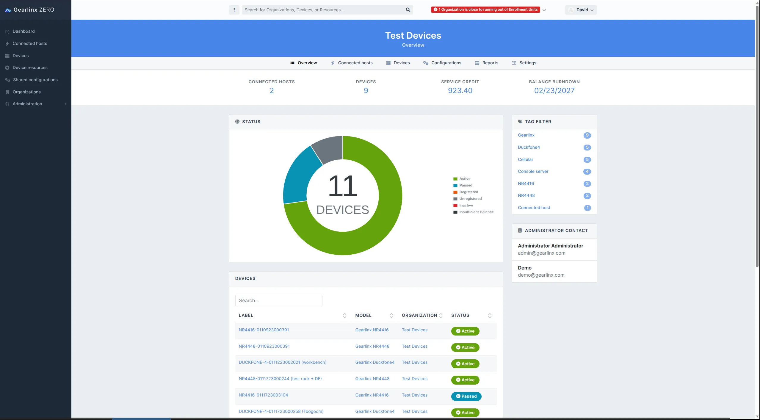The width and height of the screenshot is (760, 420).
Task: Toggle the Registered legend entry
Action: point(466,192)
